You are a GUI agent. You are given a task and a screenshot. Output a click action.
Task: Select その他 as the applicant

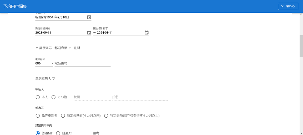pyautogui.click(x=53, y=97)
